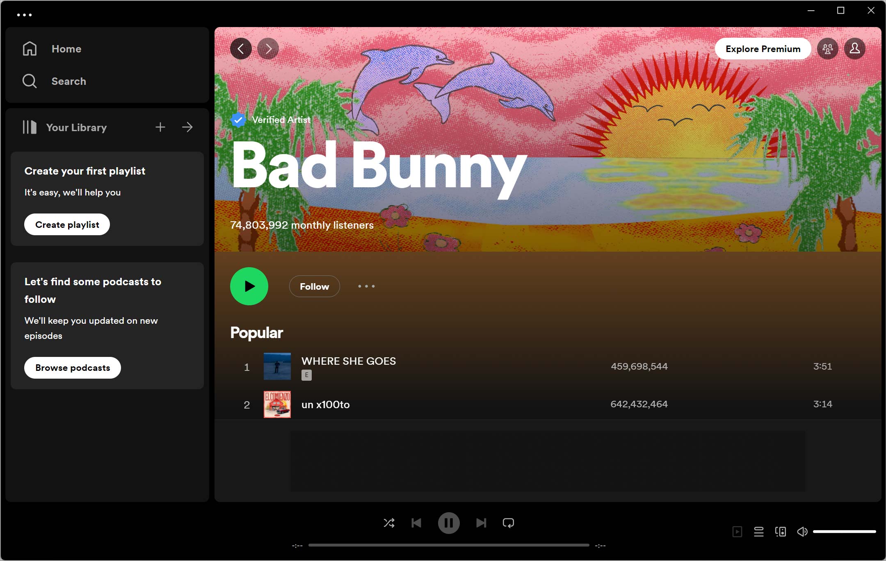Click the Browse podcasts button
This screenshot has height=561, width=886.
click(x=73, y=368)
